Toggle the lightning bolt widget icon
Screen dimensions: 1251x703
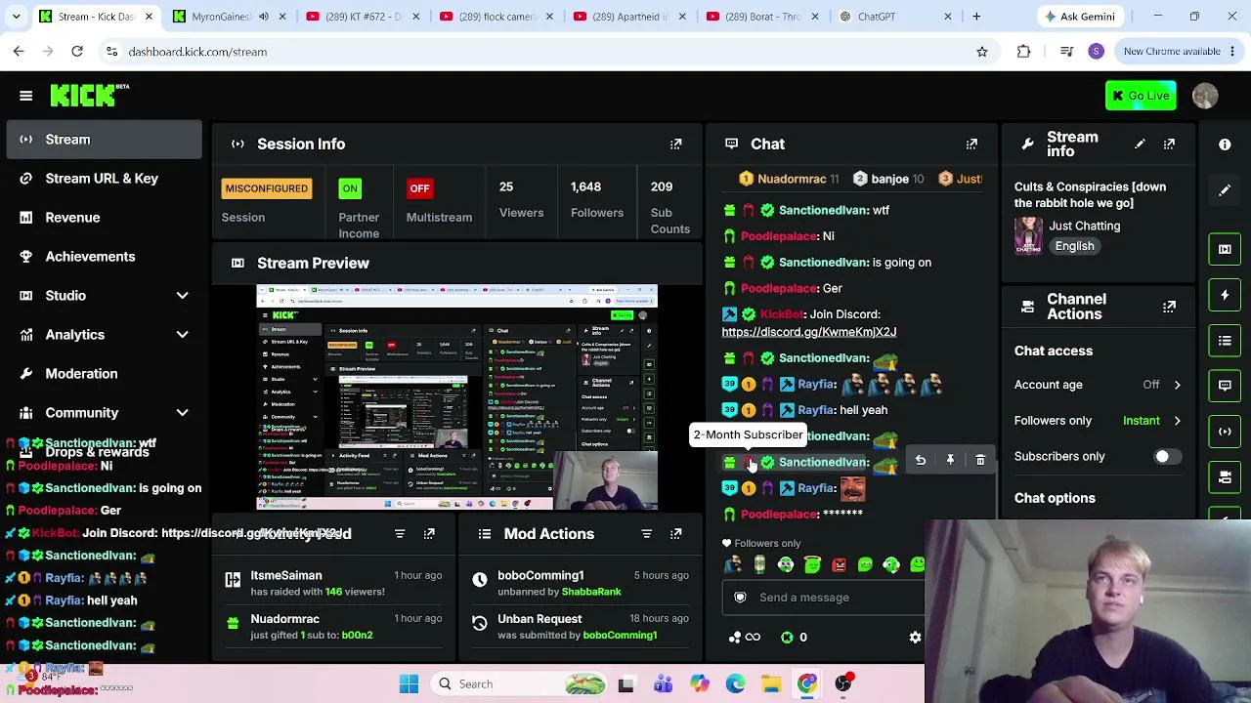(x=1225, y=295)
